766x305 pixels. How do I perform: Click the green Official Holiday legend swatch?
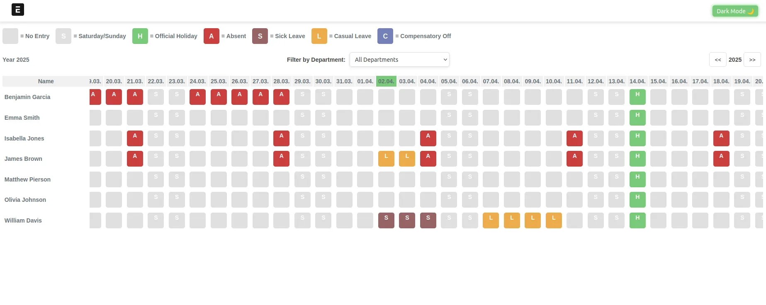coord(140,36)
